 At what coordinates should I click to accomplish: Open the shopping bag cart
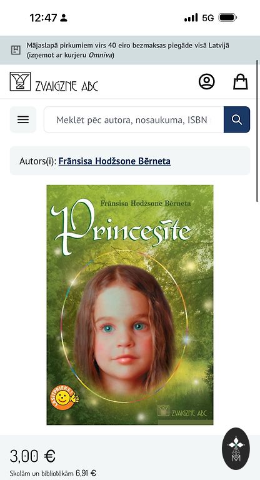click(x=241, y=82)
